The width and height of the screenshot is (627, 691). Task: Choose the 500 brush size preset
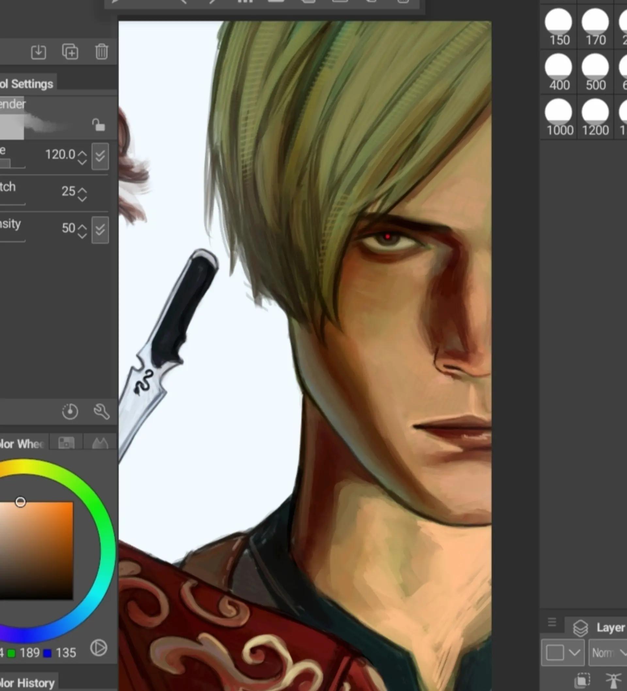point(595,72)
